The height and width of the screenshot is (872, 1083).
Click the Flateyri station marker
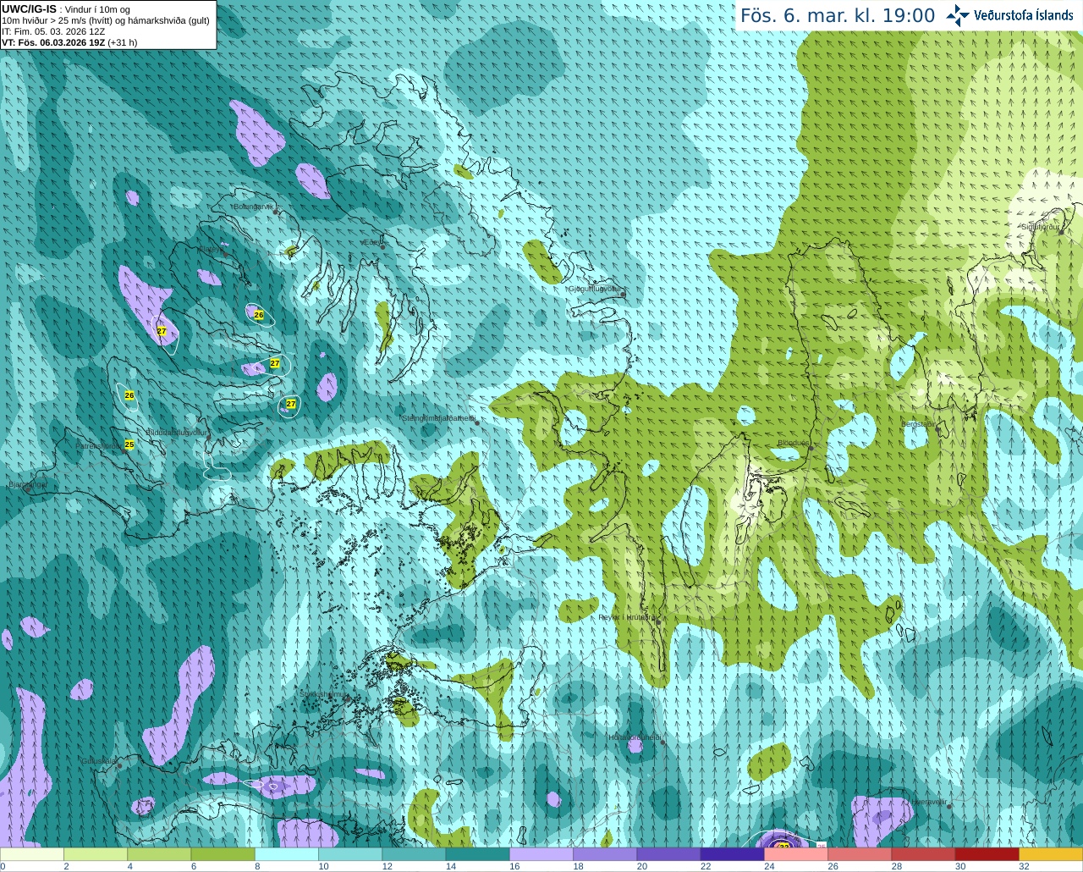pos(225,253)
